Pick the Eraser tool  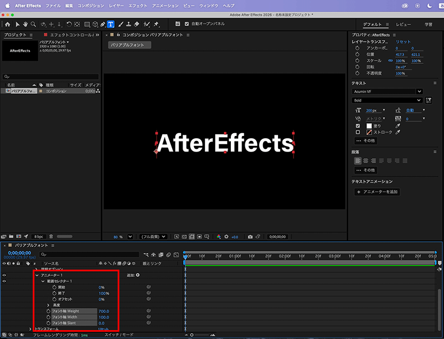click(x=137, y=24)
